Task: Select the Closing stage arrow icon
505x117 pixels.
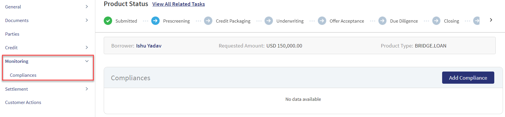Action: point(436,21)
